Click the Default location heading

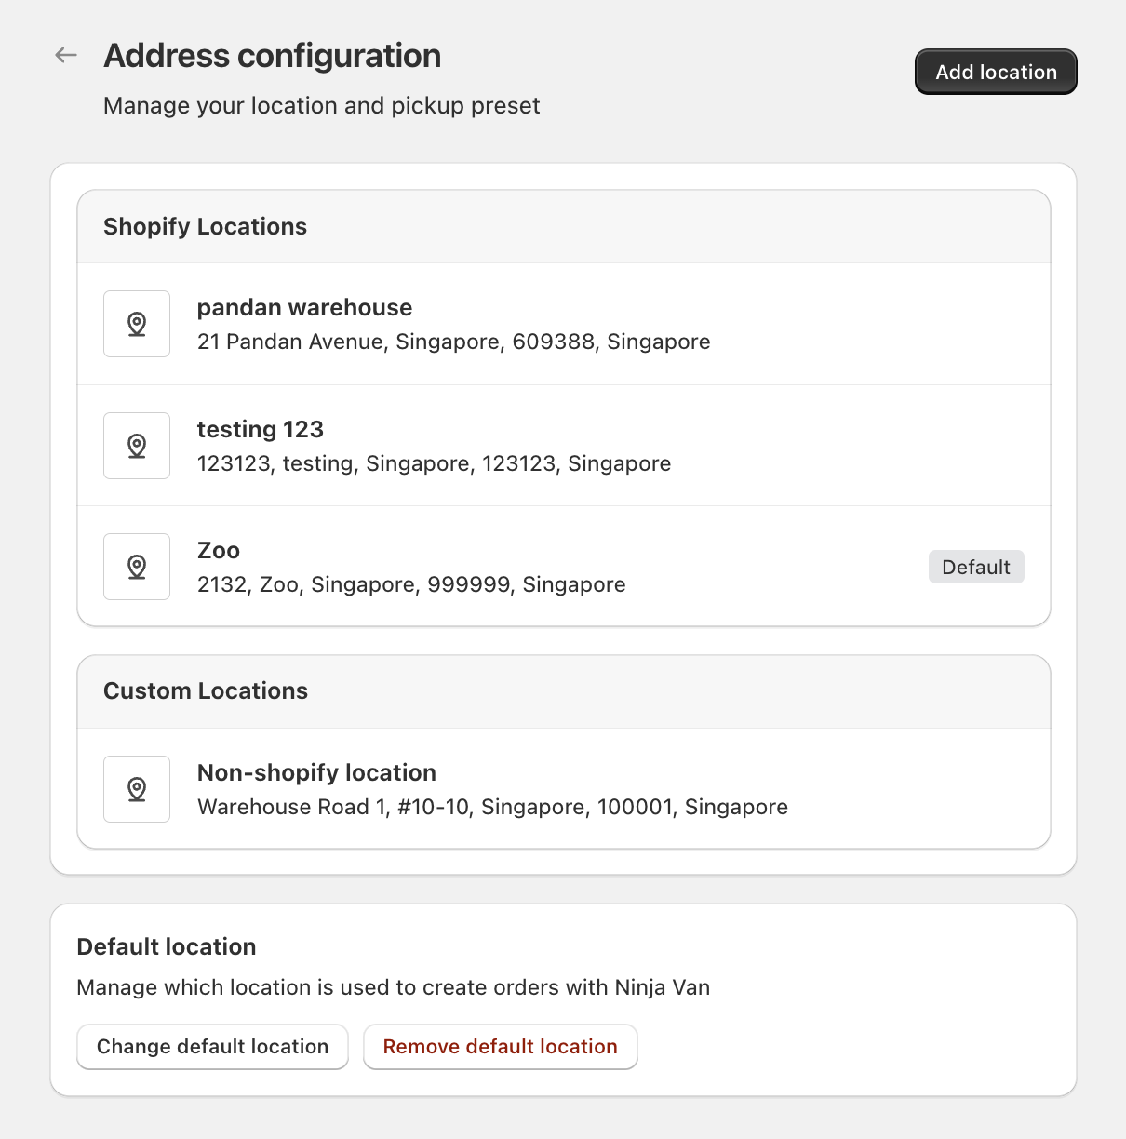pos(167,947)
